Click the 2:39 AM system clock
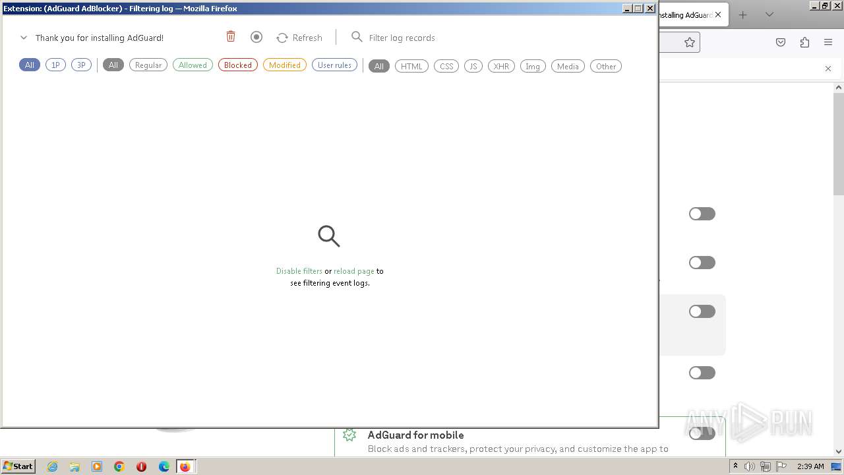Viewport: 844px width, 475px height. [810, 466]
